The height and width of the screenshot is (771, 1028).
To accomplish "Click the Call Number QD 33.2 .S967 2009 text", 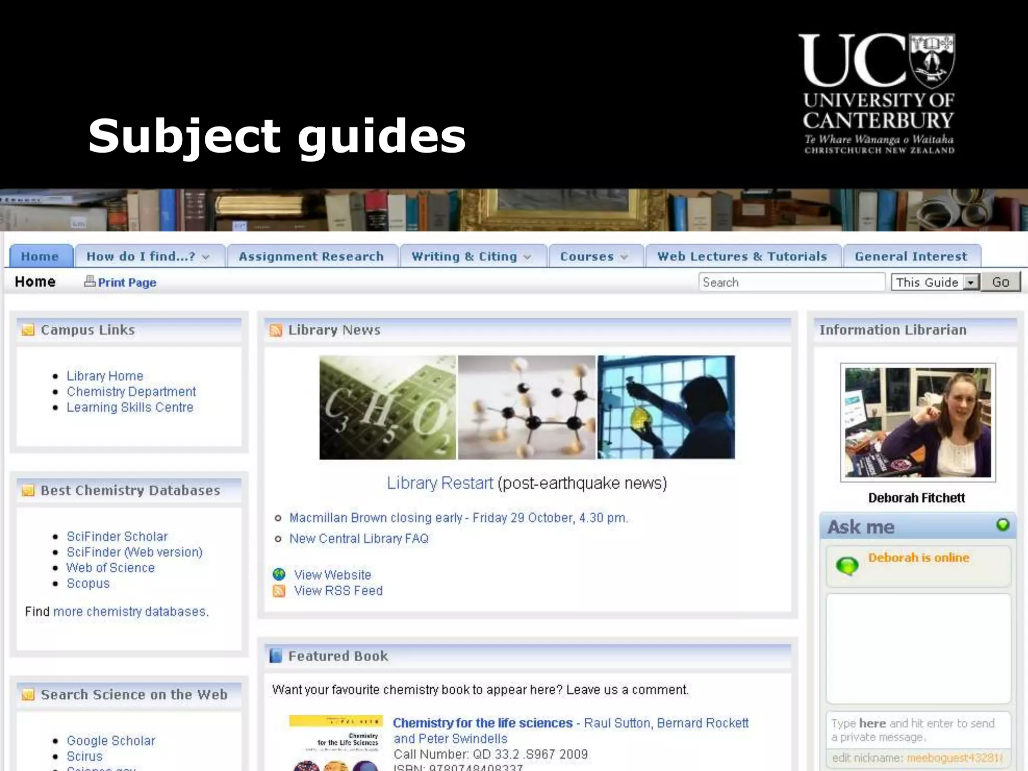I will pyautogui.click(x=490, y=754).
